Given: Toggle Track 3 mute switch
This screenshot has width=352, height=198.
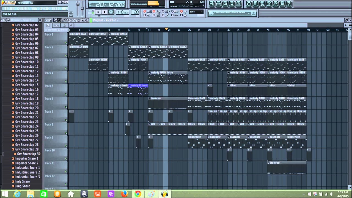Looking at the screenshot, I should click(66, 68).
